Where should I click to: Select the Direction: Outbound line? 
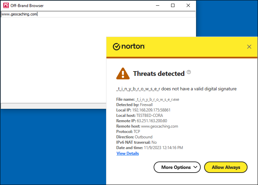tap(134, 137)
